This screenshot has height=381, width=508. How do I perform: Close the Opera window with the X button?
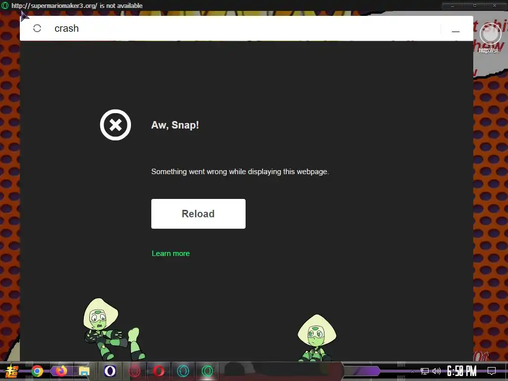coord(495,5)
